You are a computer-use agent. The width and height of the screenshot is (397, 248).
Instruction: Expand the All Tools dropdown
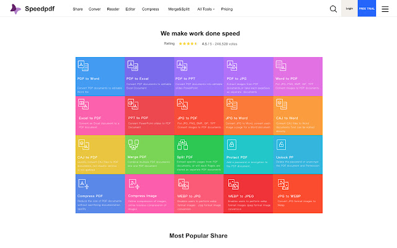coord(206,9)
